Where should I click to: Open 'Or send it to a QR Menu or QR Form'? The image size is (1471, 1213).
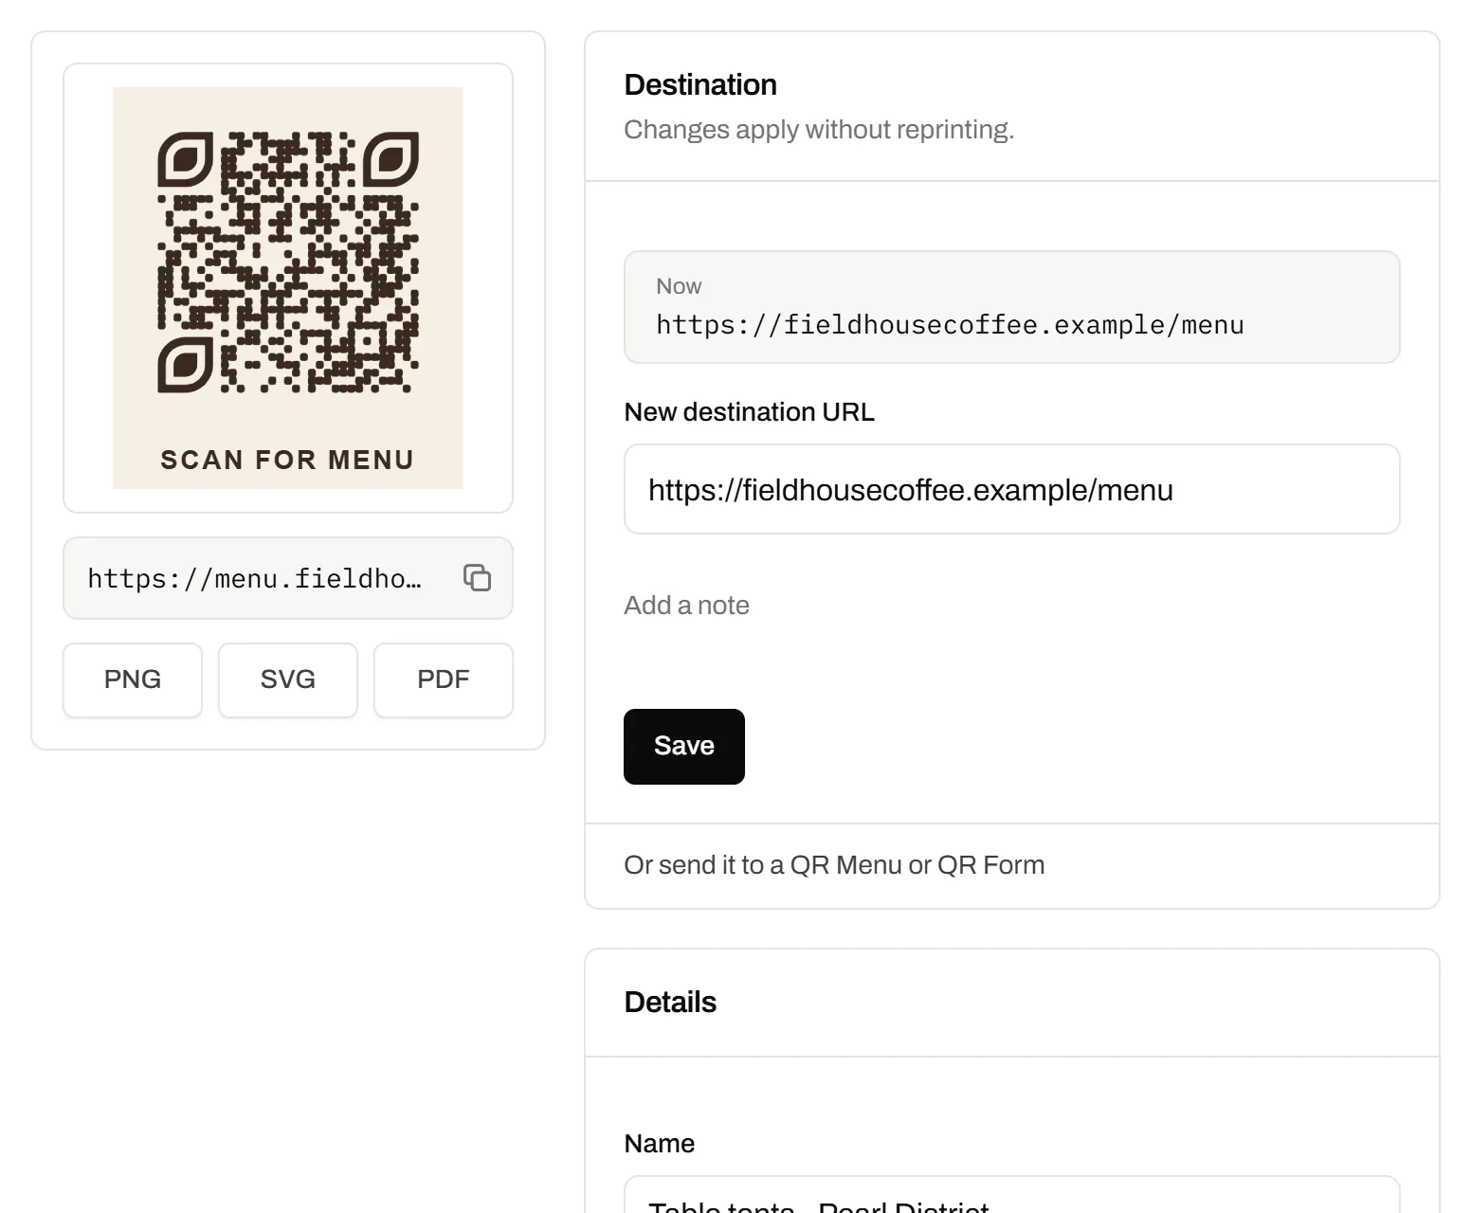coord(834,865)
